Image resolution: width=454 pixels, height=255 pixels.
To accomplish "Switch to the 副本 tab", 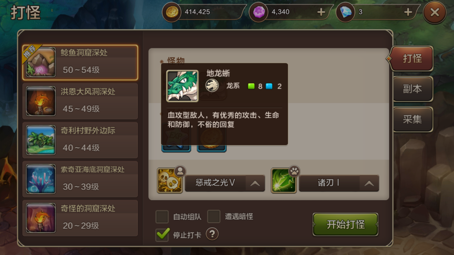I will coord(412,89).
